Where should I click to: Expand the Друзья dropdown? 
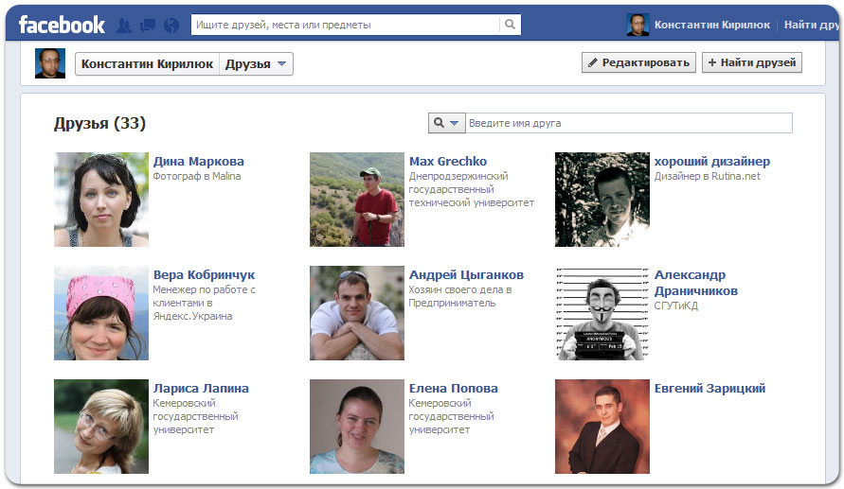[x=258, y=64]
